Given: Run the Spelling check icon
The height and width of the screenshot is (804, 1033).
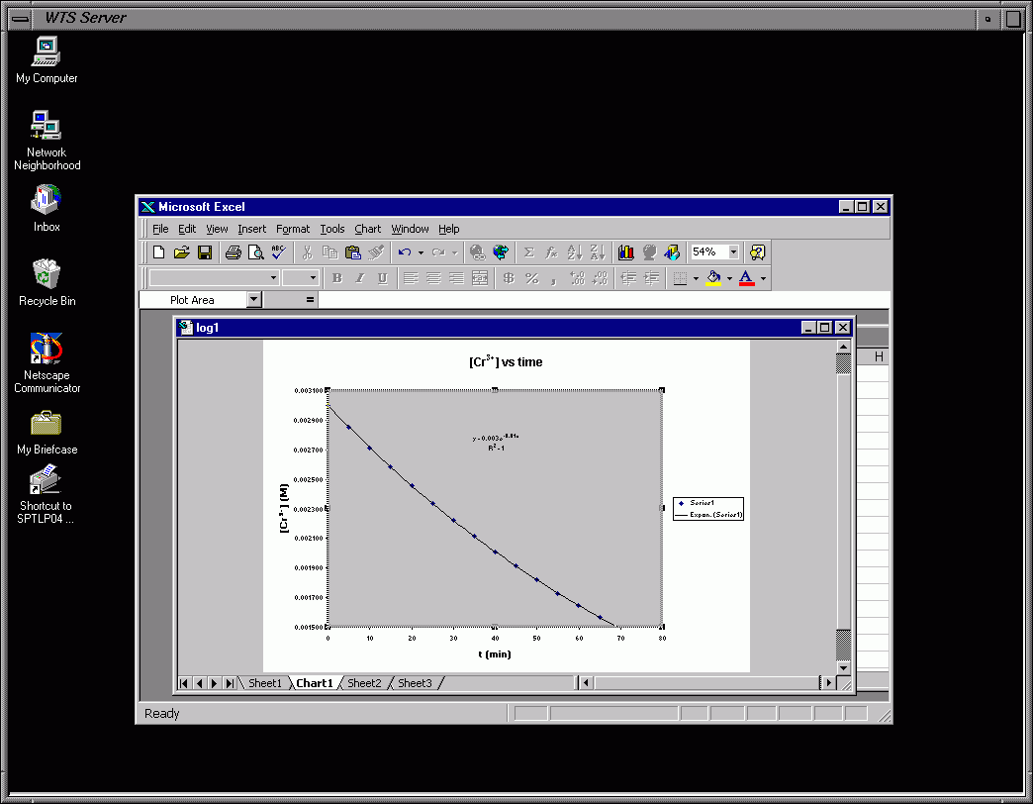Looking at the screenshot, I should pyautogui.click(x=279, y=252).
